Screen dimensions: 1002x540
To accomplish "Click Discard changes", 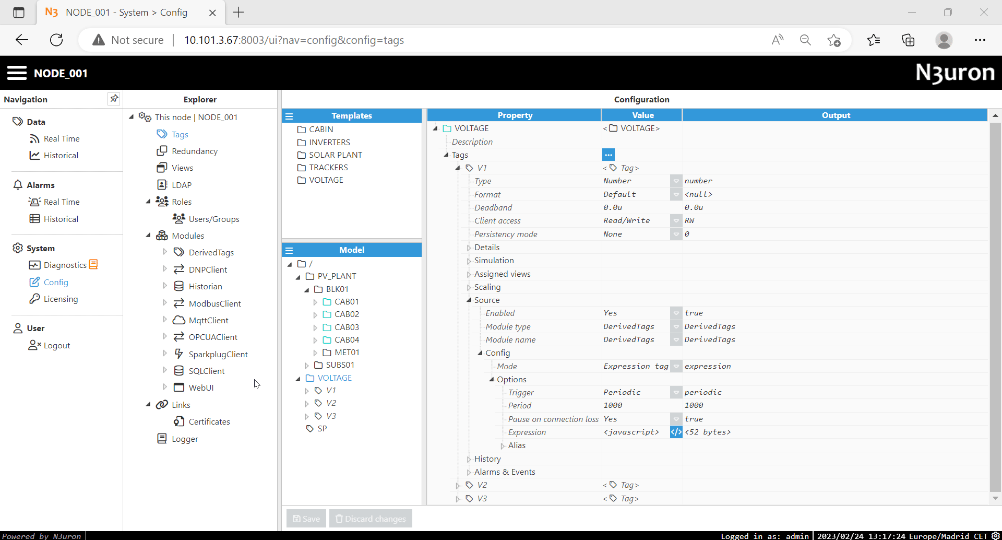I will [371, 518].
